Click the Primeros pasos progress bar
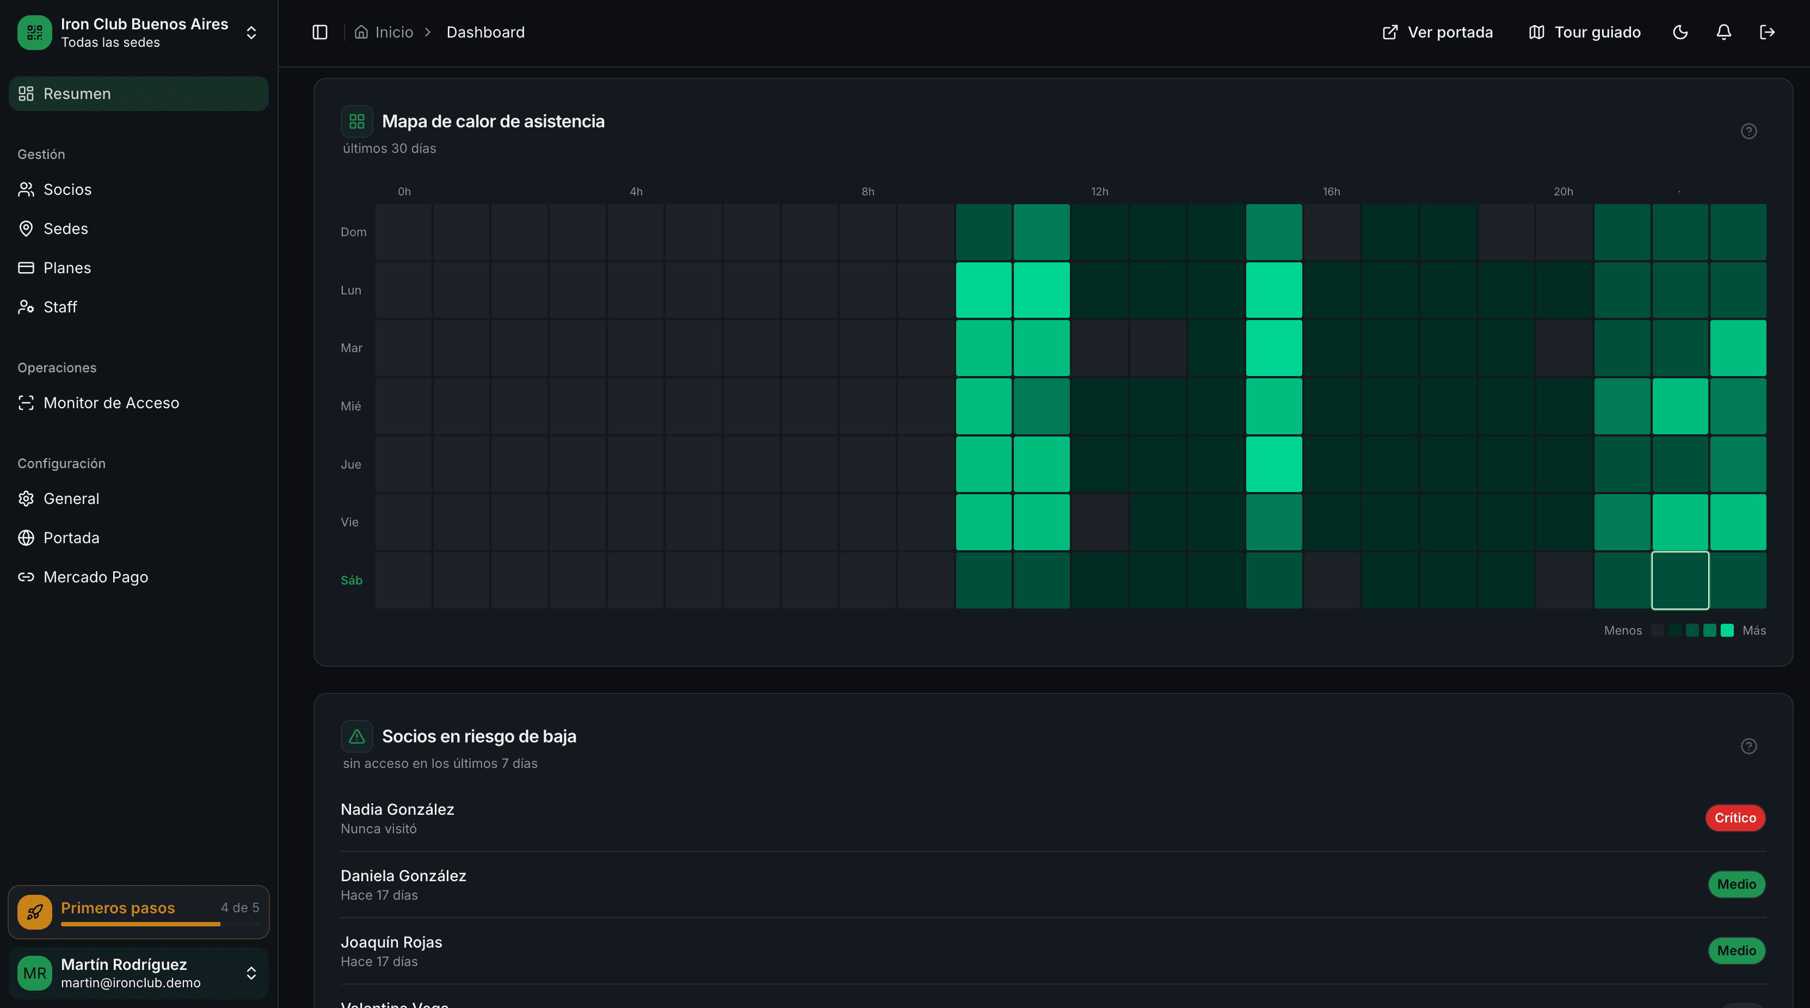The width and height of the screenshot is (1810, 1008). (x=160, y=924)
